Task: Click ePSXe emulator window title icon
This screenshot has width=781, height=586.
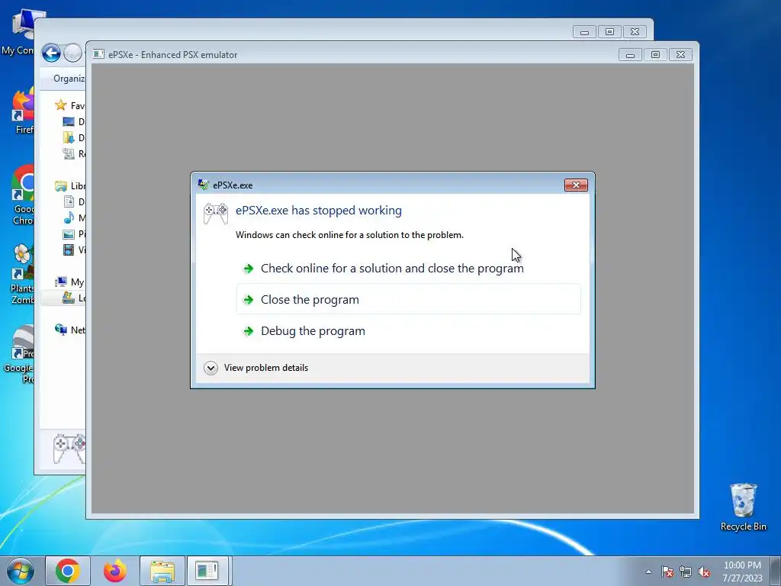Action: [98, 54]
